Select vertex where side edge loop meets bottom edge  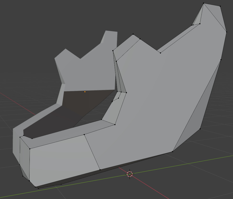click(x=100, y=170)
